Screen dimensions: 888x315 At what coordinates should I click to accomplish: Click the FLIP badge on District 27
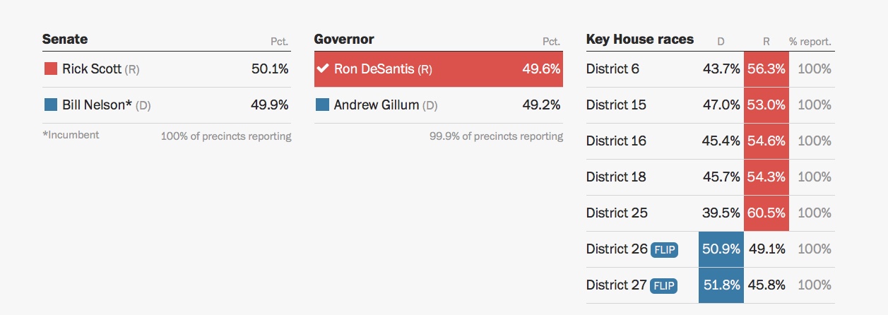click(663, 285)
